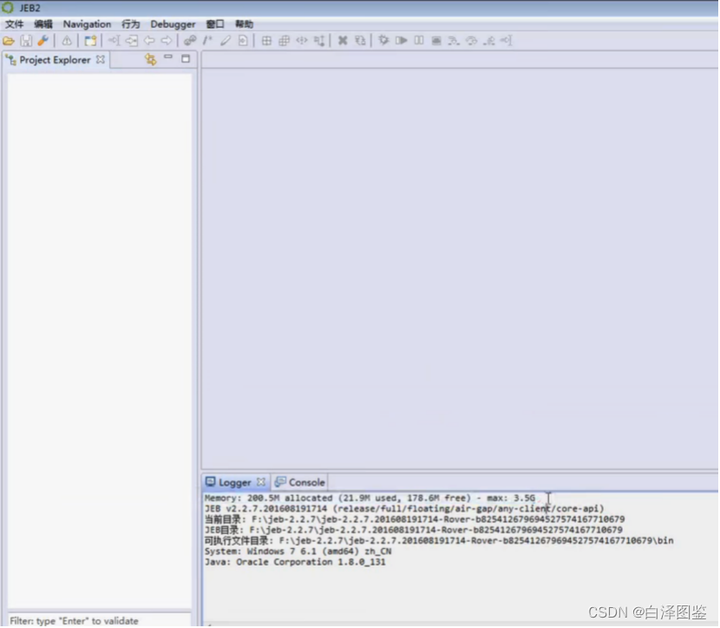Click the pencil edit icon
Image resolution: width=720 pixels, height=628 pixels.
tap(225, 41)
